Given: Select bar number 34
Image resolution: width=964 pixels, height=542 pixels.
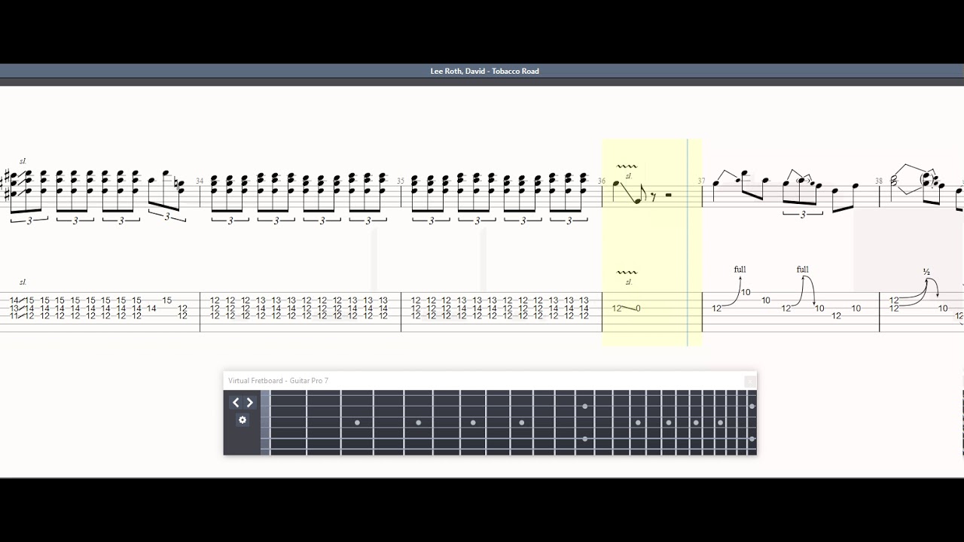Looking at the screenshot, I should [x=200, y=181].
